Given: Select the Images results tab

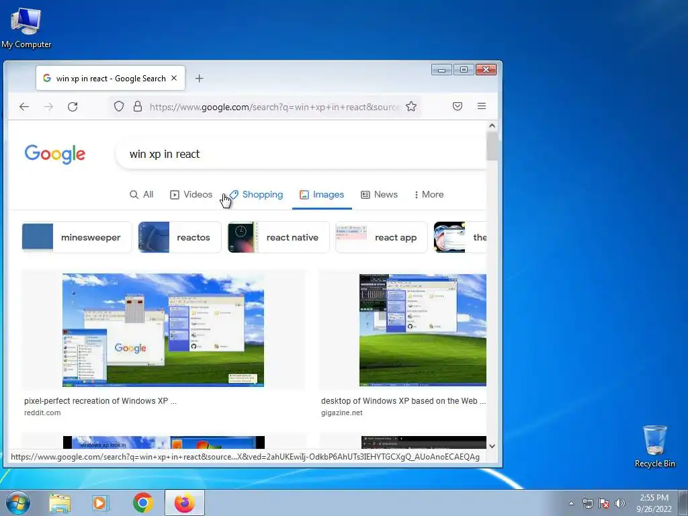Looking at the screenshot, I should 322,194.
